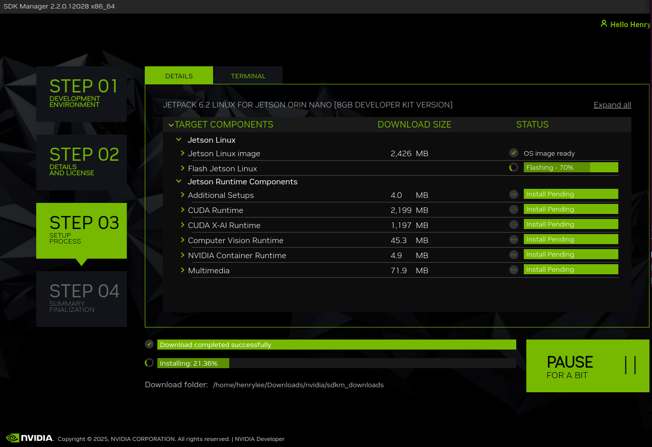This screenshot has width=652, height=447.
Task: Click the Flashing - 70% progress bar
Action: [x=571, y=167]
